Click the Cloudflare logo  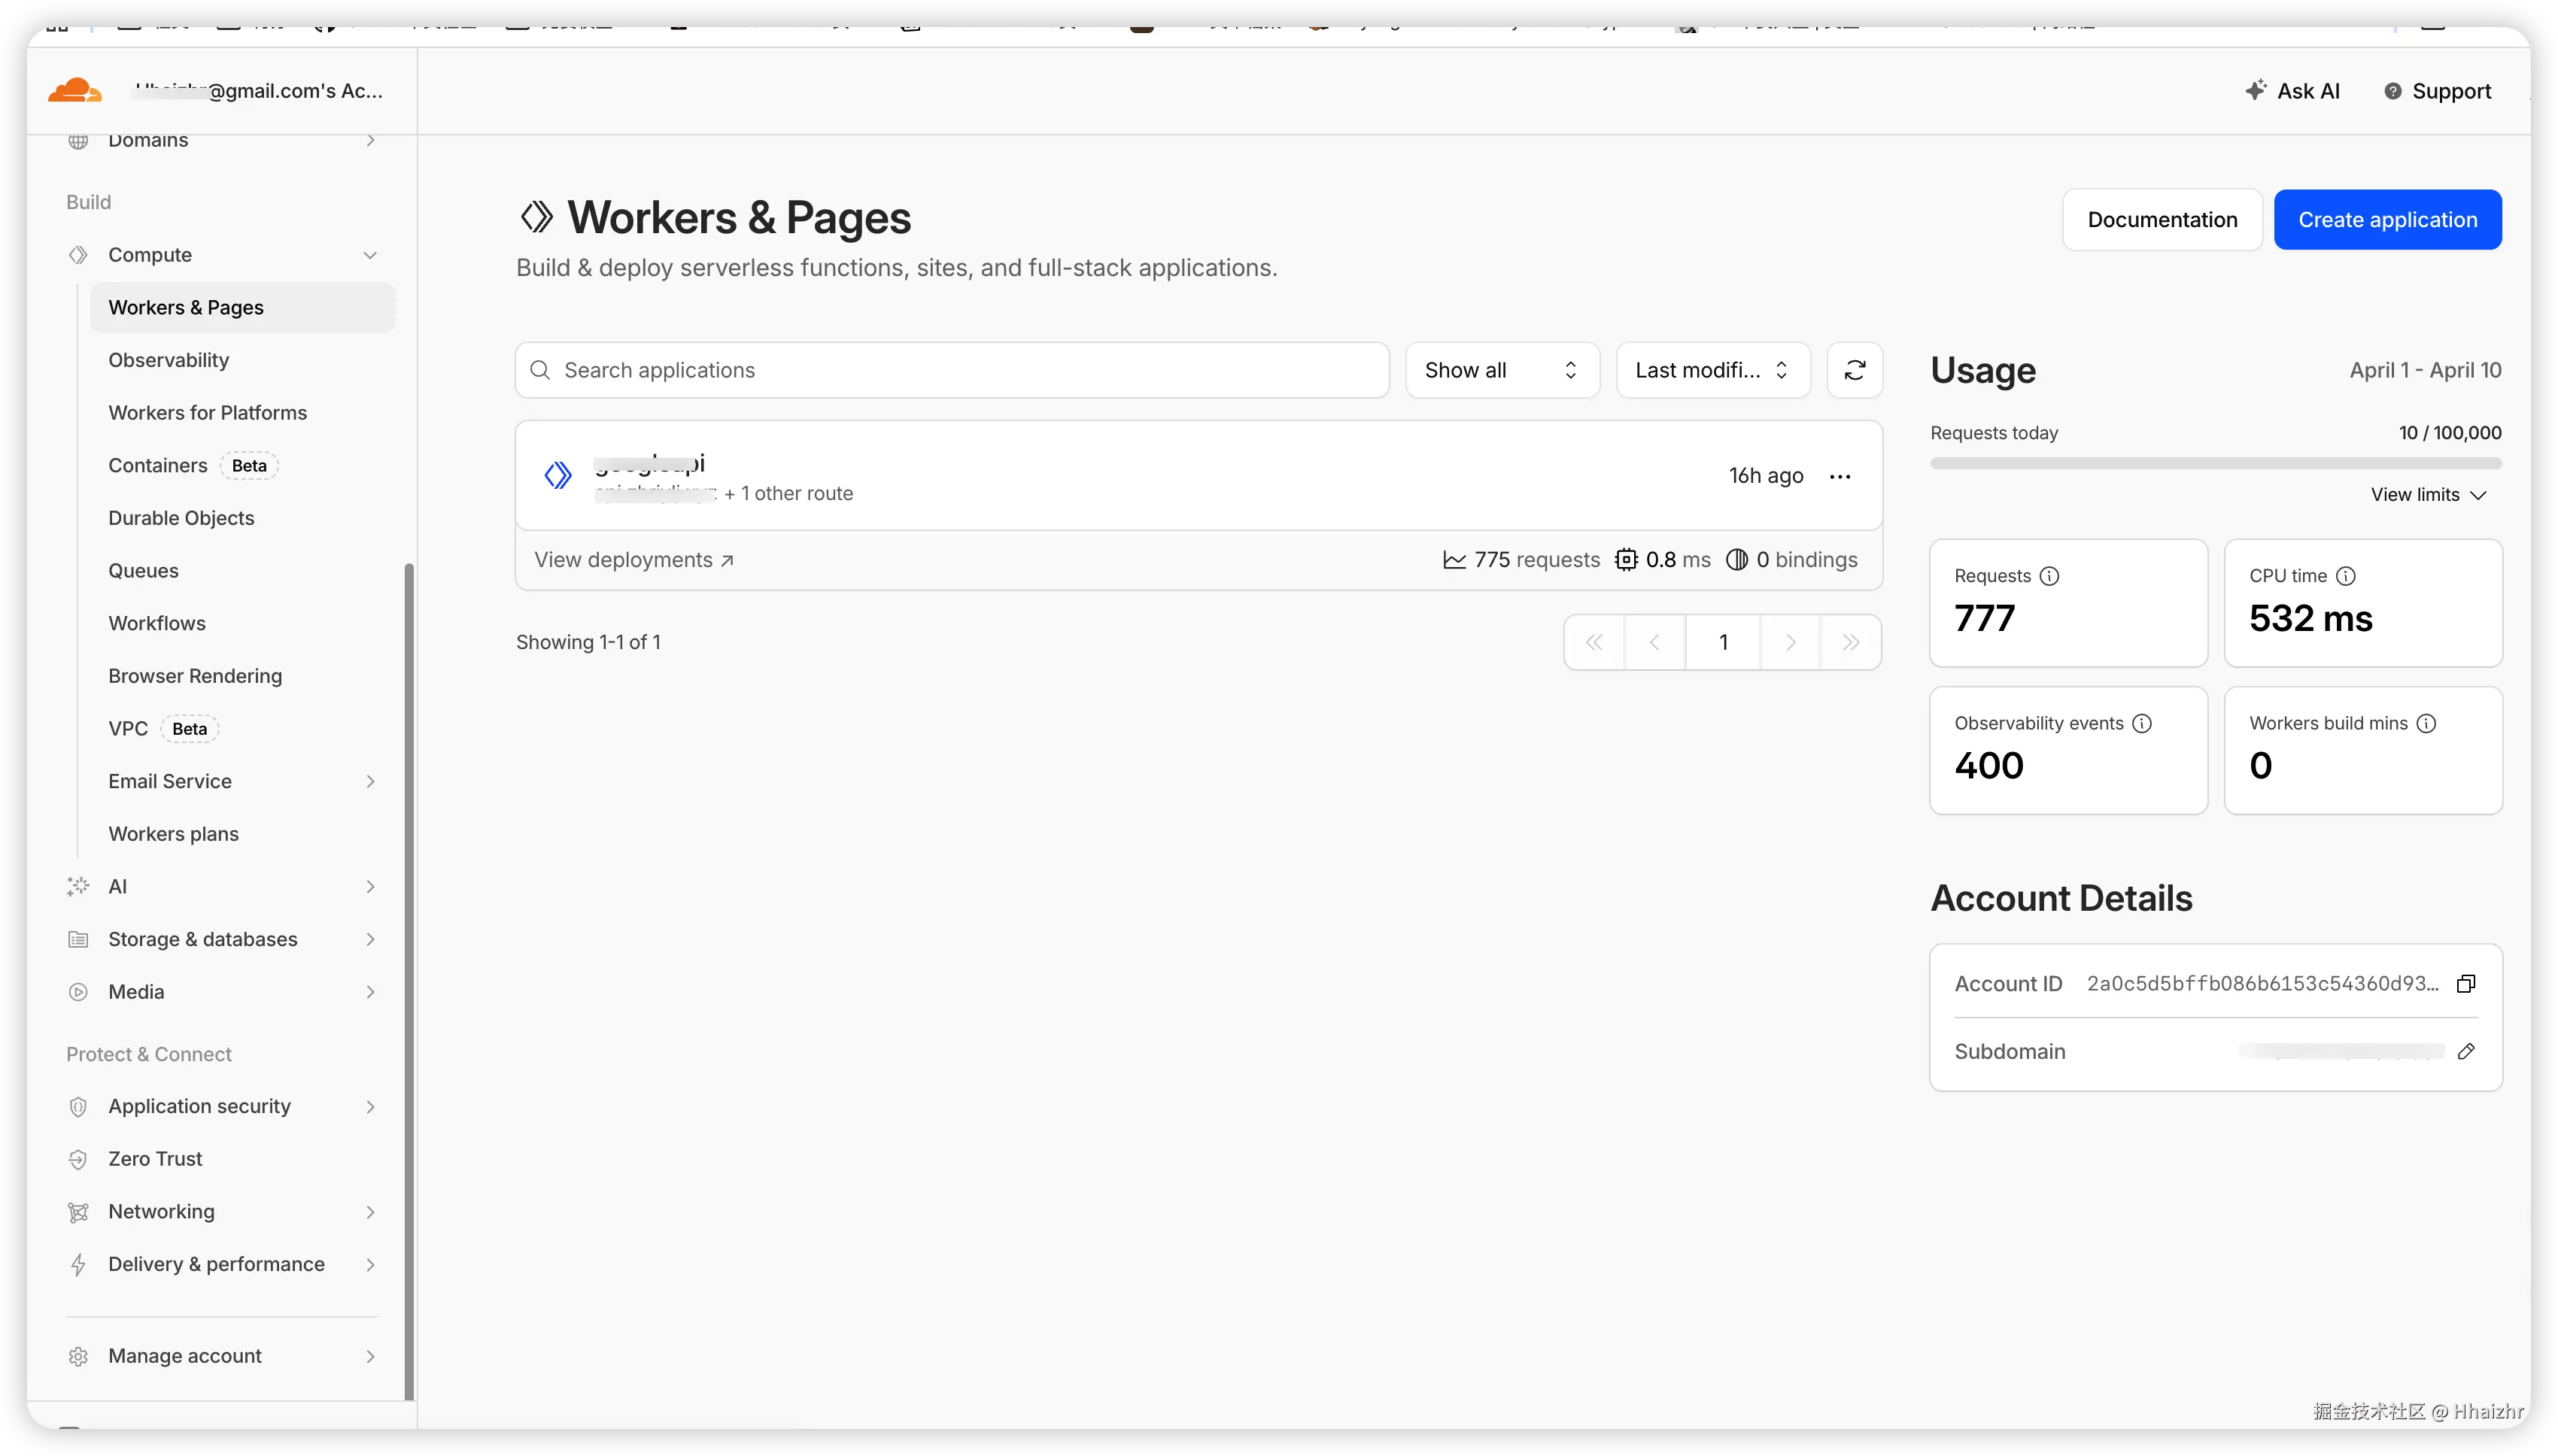point(75,91)
